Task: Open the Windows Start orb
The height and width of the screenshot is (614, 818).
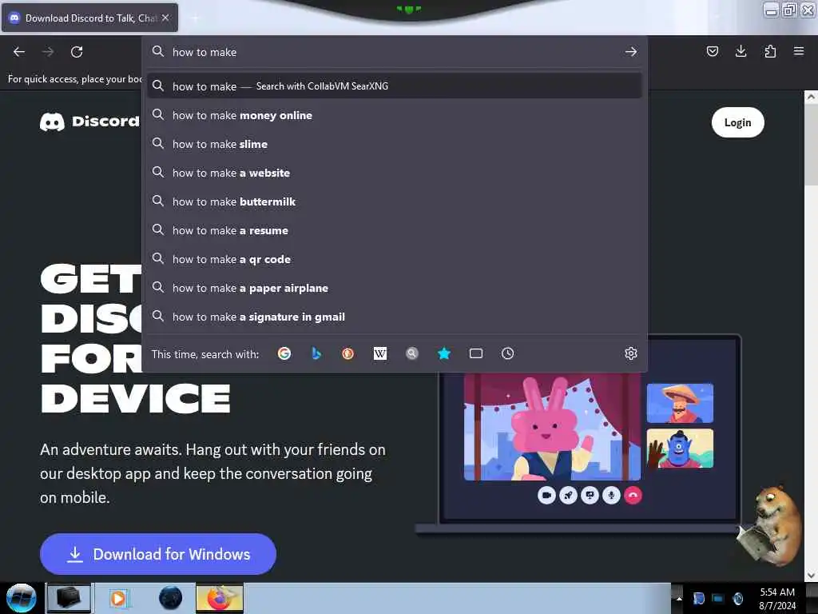Action: (x=21, y=598)
